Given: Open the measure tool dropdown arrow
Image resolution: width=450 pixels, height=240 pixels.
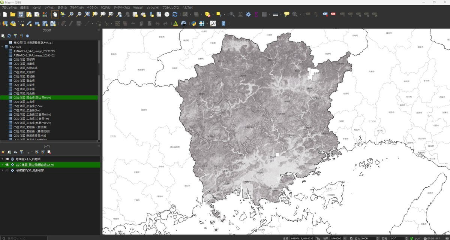Looking at the screenshot, I should (280, 15).
